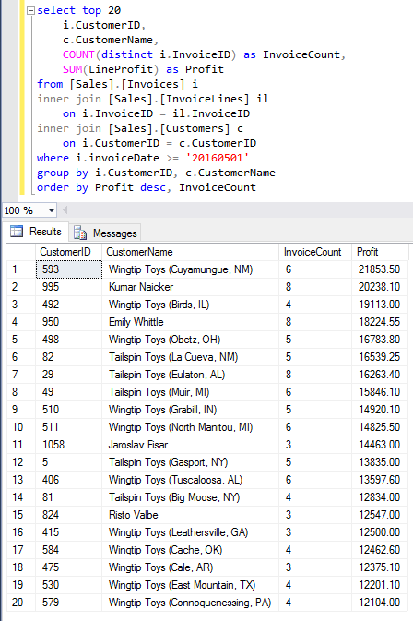The height and width of the screenshot is (621, 413).
Task: Click Wingtip Toys (Cale, AR) cell
Action: click(x=191, y=567)
